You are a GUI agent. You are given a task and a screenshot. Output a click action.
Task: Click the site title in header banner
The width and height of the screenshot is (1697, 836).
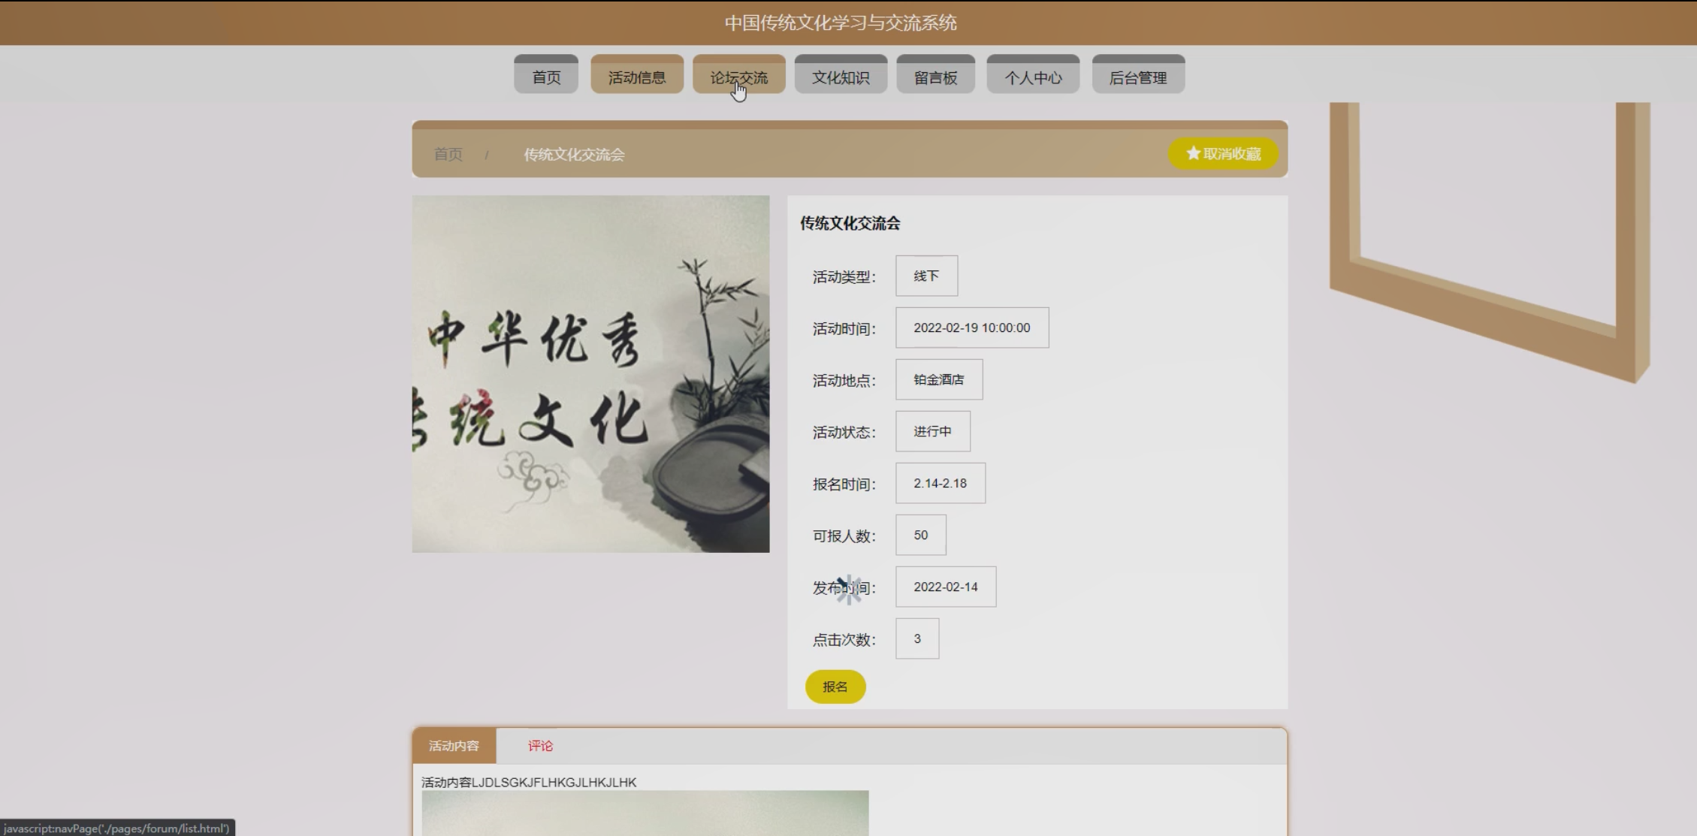coord(840,23)
